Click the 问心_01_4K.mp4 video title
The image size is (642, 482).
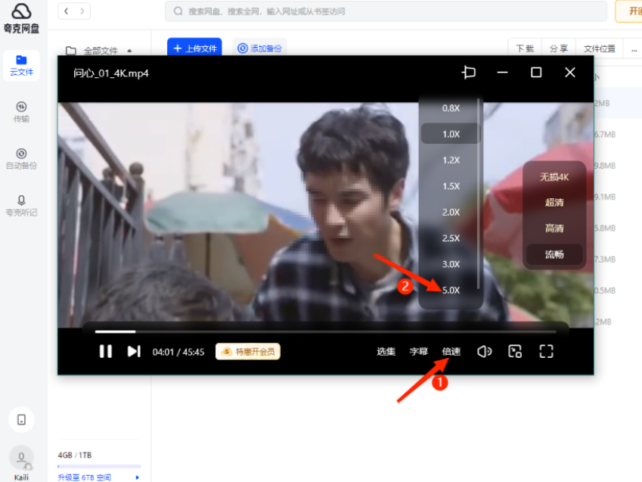(111, 73)
